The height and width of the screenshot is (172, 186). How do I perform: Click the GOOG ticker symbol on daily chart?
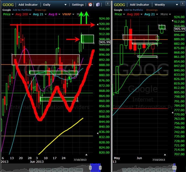pyautogui.click(x=8, y=5)
